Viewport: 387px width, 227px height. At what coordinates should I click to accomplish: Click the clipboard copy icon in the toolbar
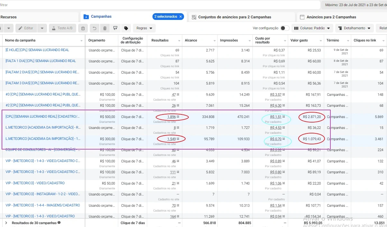[83, 28]
